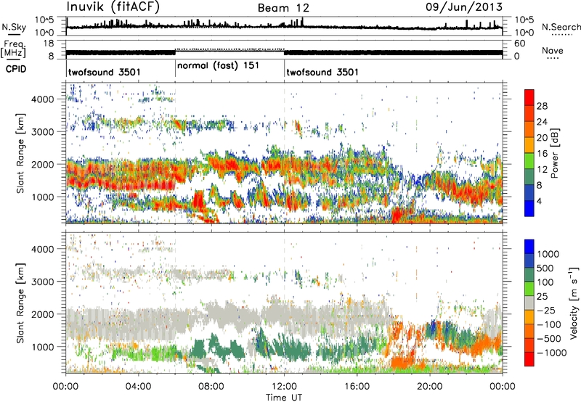The height and width of the screenshot is (402, 581).
Task: Click the 'Velocity [m s-1]' color bar label
Action: pos(574,303)
